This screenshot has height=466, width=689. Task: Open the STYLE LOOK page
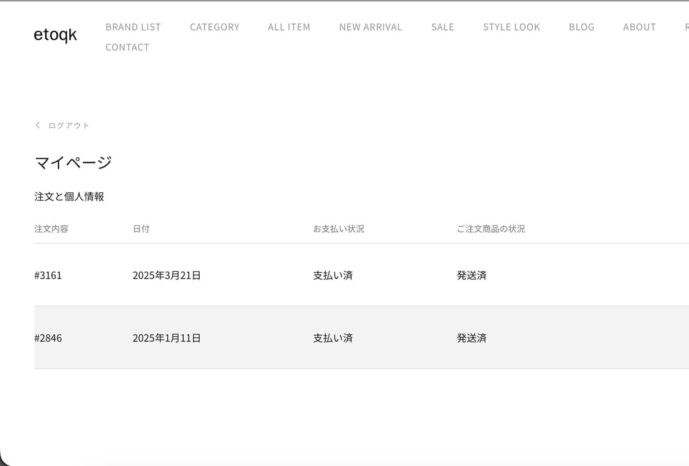tap(511, 27)
